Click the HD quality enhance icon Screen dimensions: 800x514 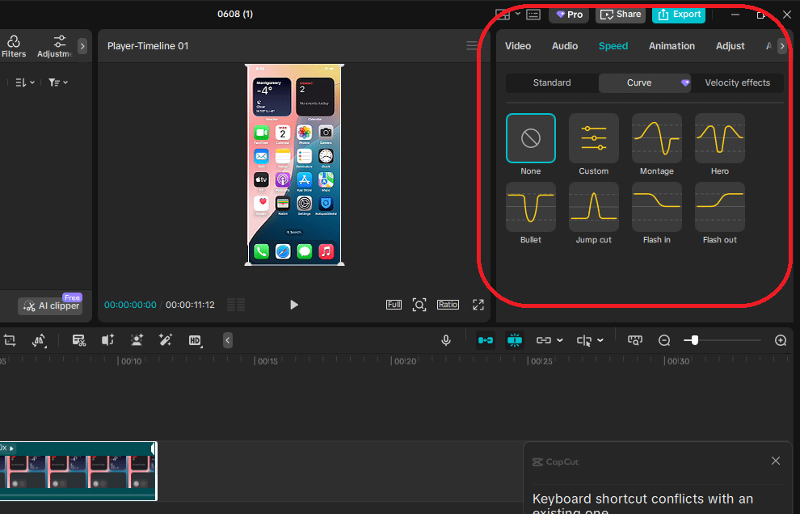195,340
